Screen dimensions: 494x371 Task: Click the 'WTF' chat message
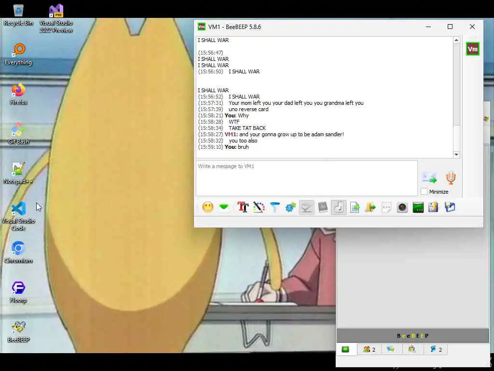tap(234, 122)
